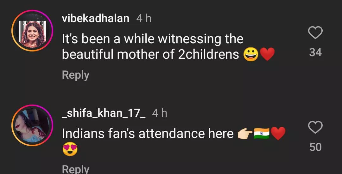Click the red heart emoji after the grinning face

(x=267, y=55)
